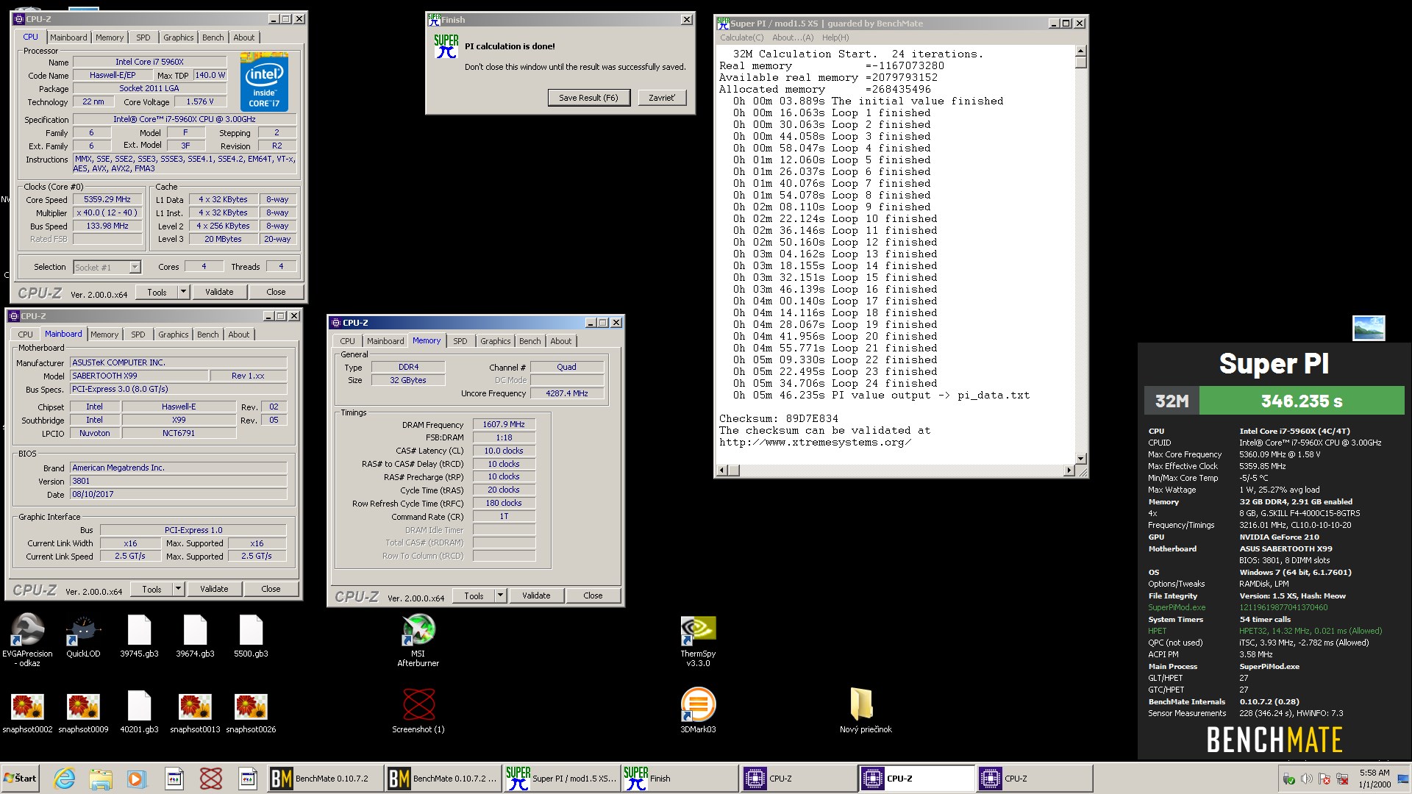
Task: Select the 39674.gb3 file icon
Action: click(x=195, y=637)
